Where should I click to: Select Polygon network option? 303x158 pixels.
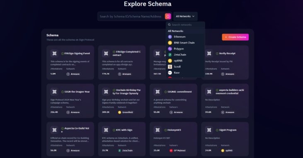click(186, 49)
